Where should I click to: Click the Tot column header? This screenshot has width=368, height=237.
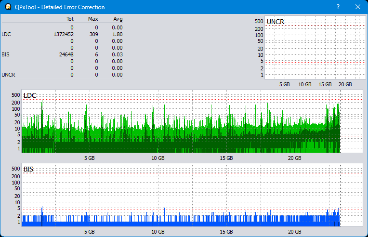(x=70, y=19)
